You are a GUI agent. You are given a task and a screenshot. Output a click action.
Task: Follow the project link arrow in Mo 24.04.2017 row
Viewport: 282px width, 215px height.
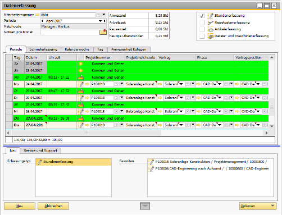(87, 84)
